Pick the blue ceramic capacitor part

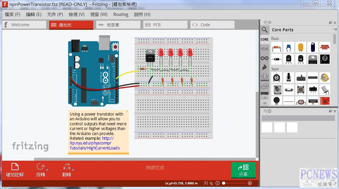289,47
